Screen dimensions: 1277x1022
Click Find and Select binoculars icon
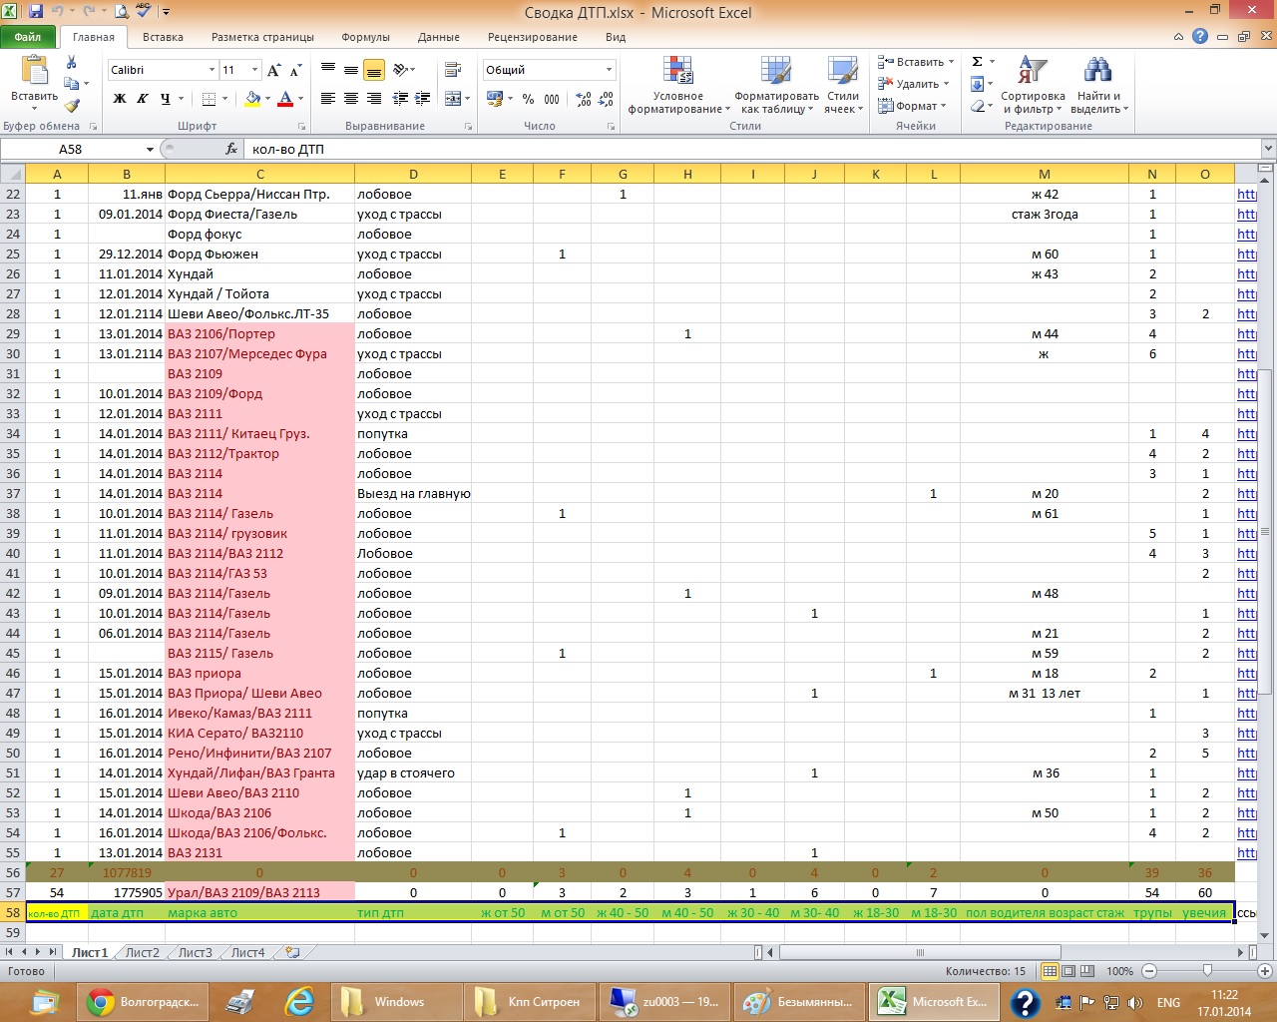1097,72
